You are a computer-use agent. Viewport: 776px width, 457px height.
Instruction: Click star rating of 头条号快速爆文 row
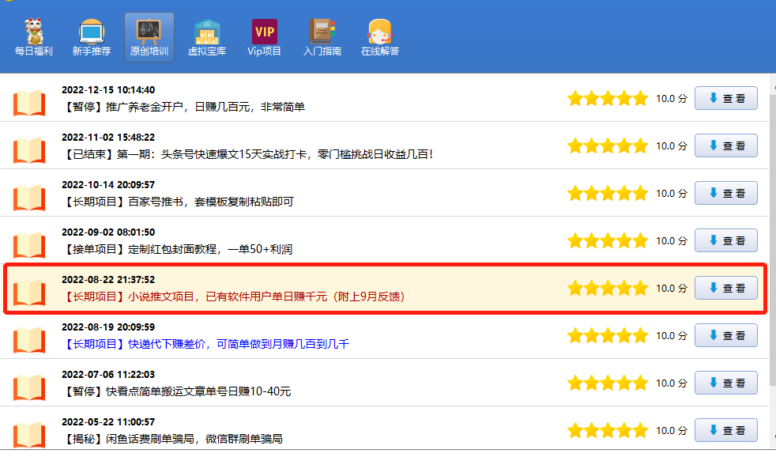(608, 145)
